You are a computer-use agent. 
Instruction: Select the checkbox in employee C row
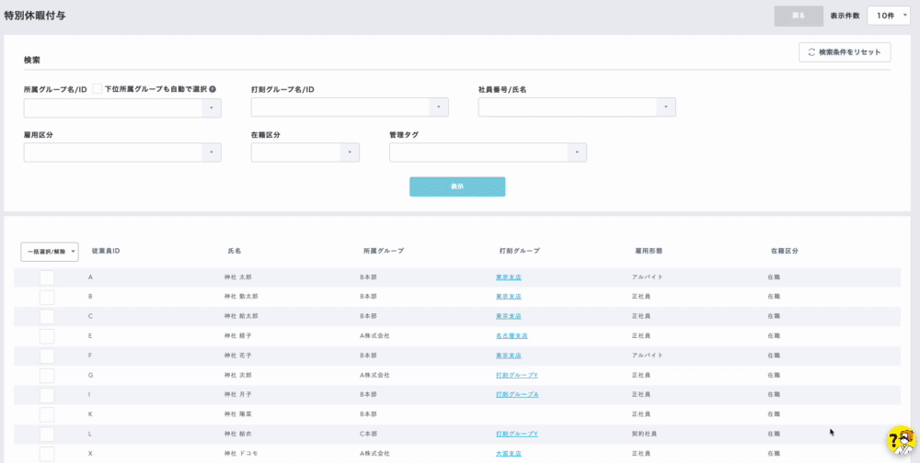[47, 317]
